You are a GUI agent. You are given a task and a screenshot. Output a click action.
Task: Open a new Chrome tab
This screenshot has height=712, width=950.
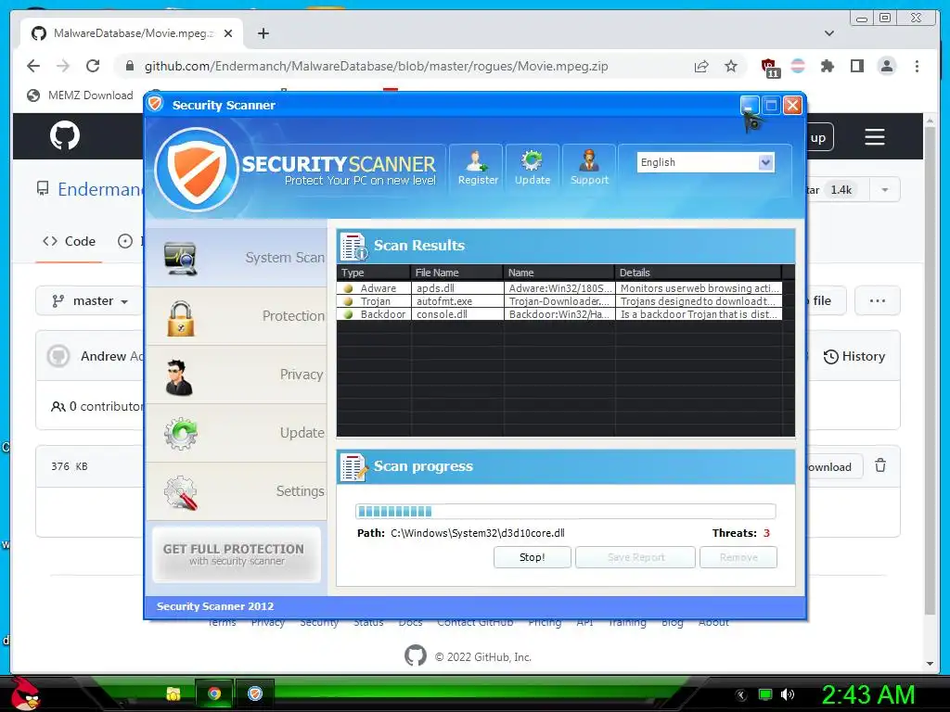click(x=263, y=33)
